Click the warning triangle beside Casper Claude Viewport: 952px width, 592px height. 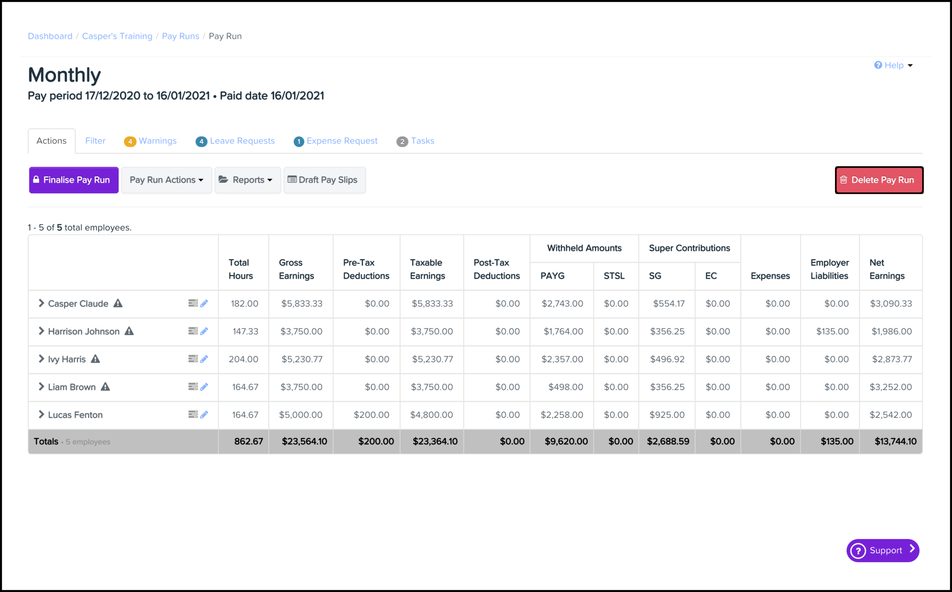pyautogui.click(x=118, y=303)
